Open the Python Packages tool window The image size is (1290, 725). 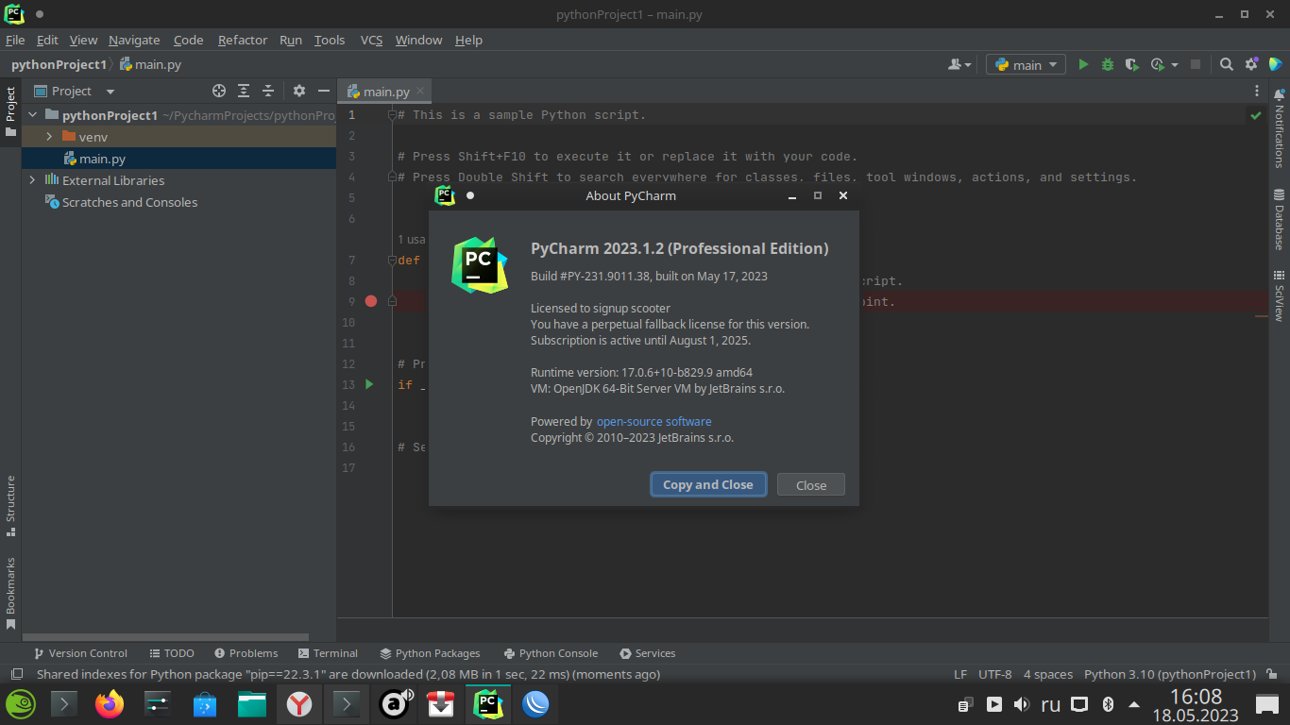coord(430,653)
